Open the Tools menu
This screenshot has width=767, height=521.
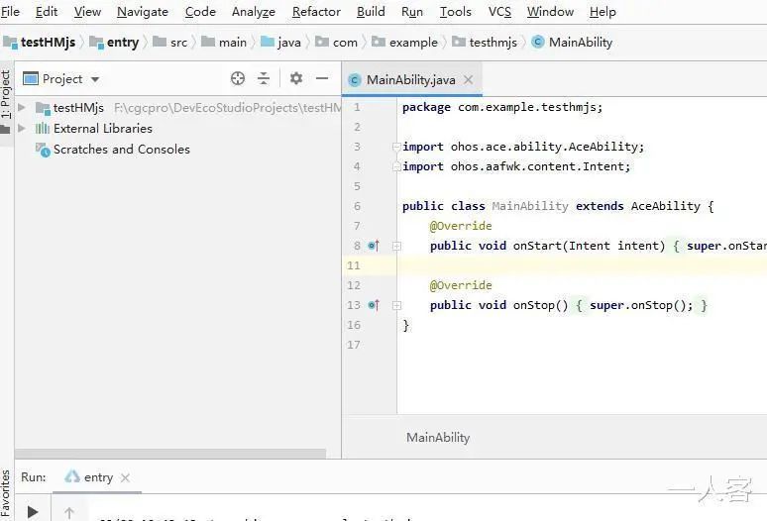456,11
